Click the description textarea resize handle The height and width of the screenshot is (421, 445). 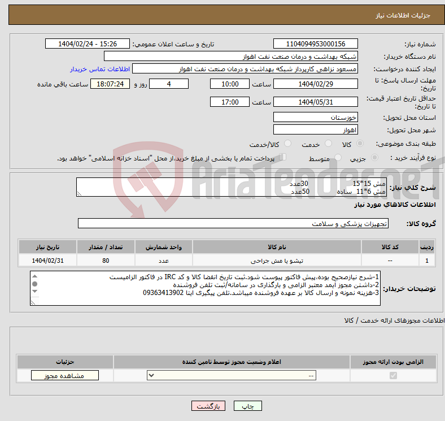[x=79, y=194]
